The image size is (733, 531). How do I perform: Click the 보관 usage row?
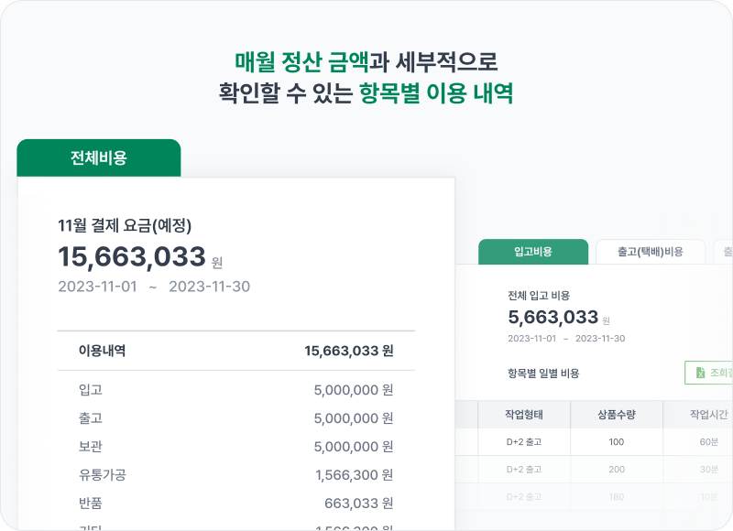[x=235, y=447]
